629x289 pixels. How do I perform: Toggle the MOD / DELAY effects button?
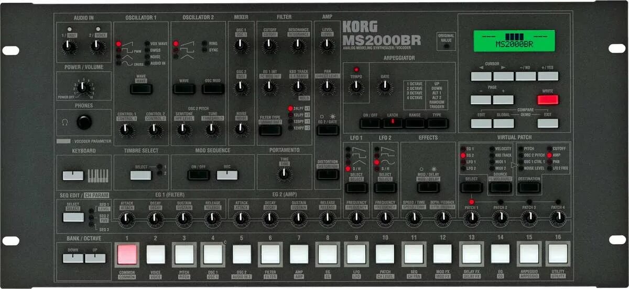(x=428, y=187)
